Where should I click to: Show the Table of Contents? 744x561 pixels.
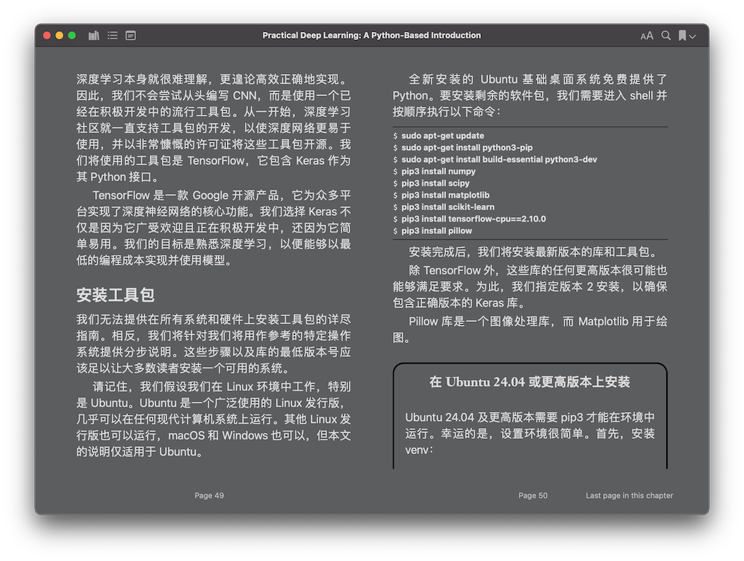(x=112, y=35)
